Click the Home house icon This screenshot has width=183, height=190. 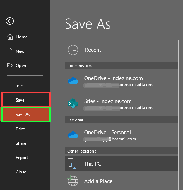coord(10,37)
